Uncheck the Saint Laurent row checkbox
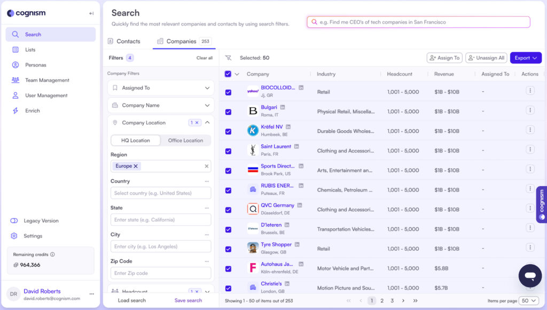Screen dimensions: 547x310 point(228,151)
